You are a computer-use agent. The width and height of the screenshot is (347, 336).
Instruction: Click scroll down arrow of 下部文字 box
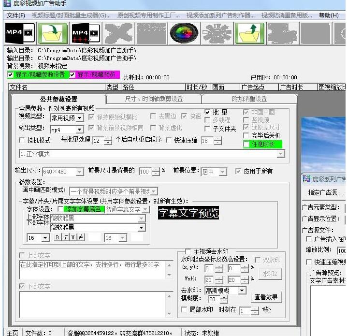pyautogui.click(x=169, y=314)
